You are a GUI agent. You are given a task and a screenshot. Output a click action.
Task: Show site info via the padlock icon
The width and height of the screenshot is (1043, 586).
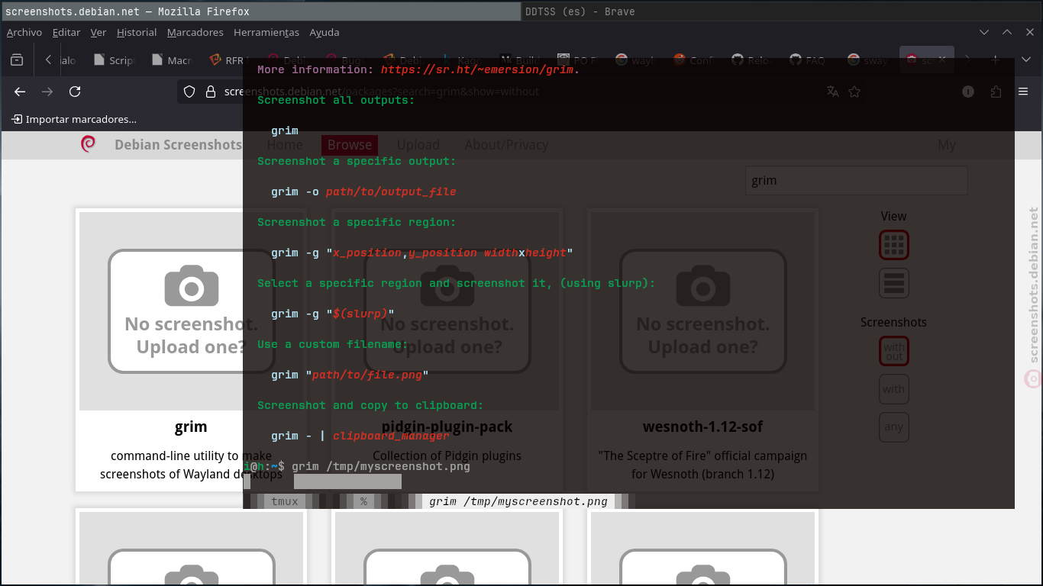click(x=211, y=92)
